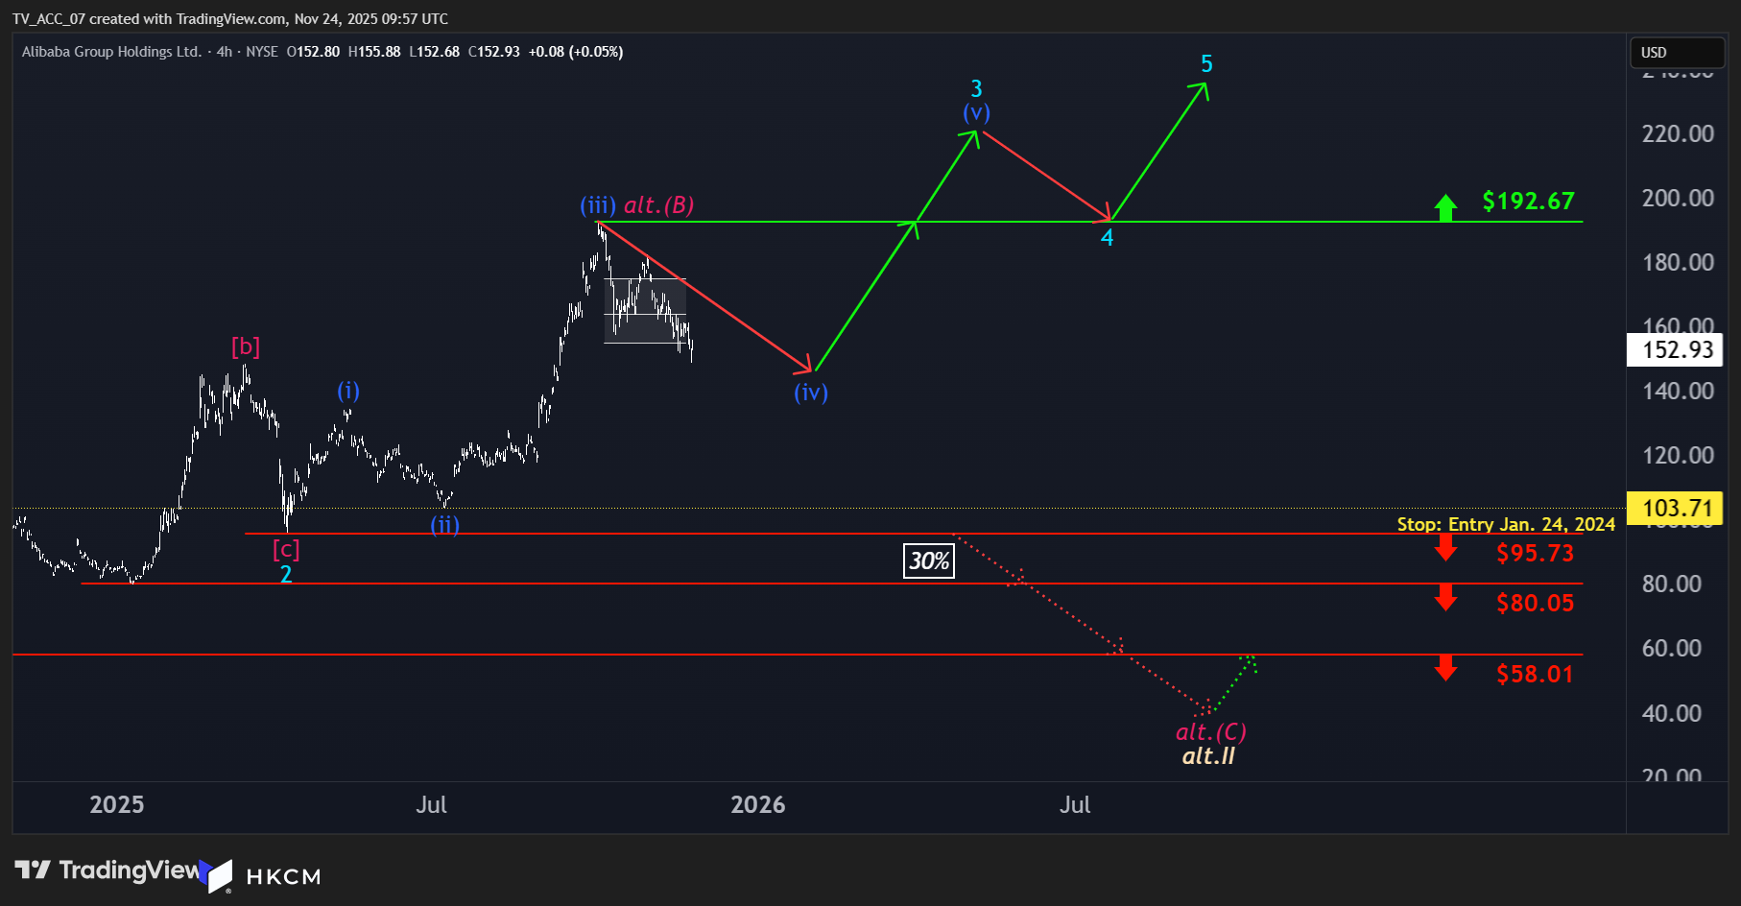Image resolution: width=1741 pixels, height=906 pixels.
Task: Click the wave label (iv)
Action: (811, 393)
